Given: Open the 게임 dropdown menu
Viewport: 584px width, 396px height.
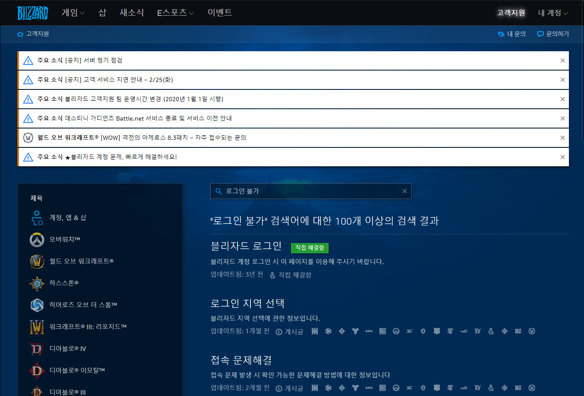Looking at the screenshot, I should [x=73, y=13].
